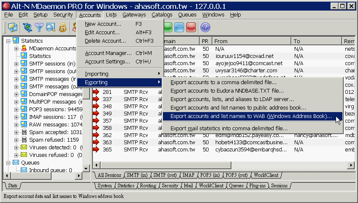Click the padlock security toolbar icon
The height and width of the screenshot is (203, 358).
coord(62,27)
